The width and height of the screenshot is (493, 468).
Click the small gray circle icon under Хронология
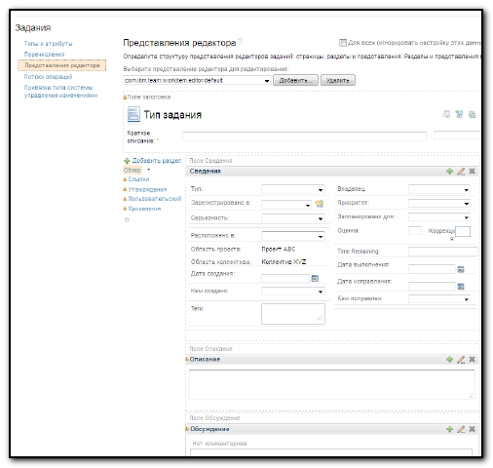pos(127,219)
